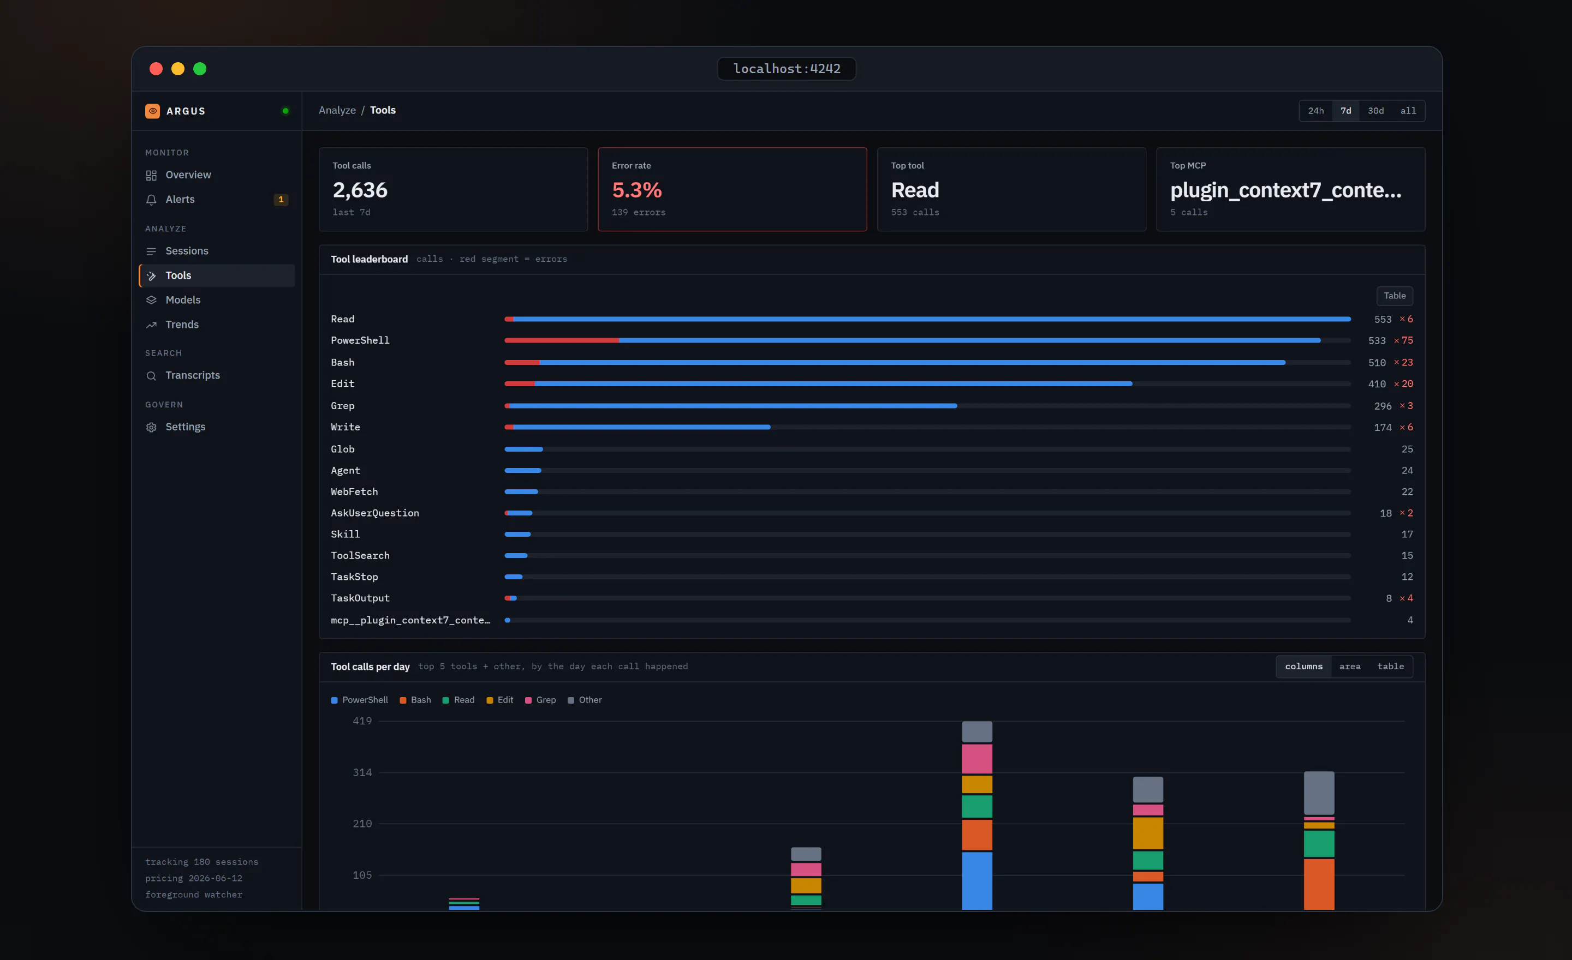Click the Models layers icon
1572x960 pixels.
pos(151,300)
